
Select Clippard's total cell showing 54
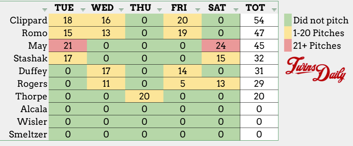[x=259, y=21]
